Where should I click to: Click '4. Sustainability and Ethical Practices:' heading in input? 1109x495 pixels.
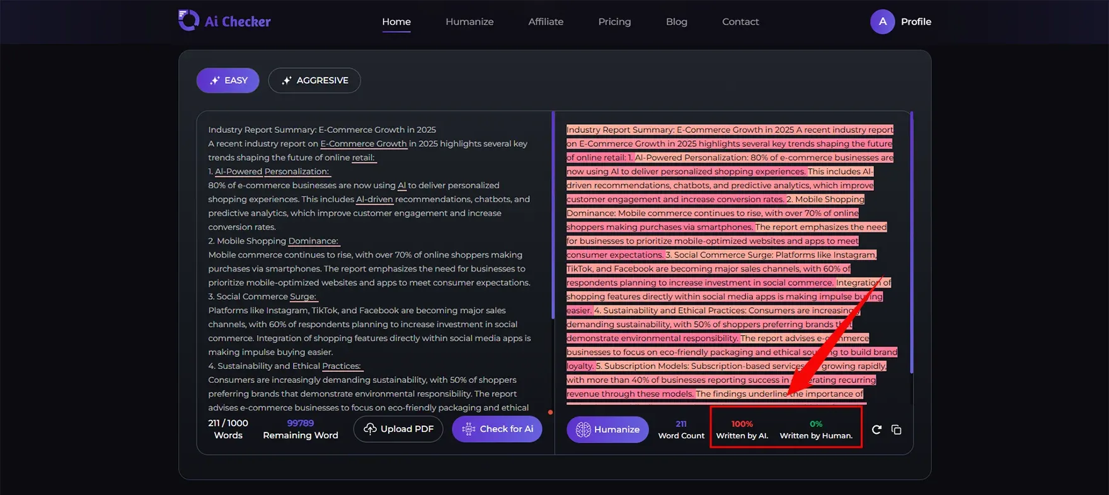pos(285,365)
